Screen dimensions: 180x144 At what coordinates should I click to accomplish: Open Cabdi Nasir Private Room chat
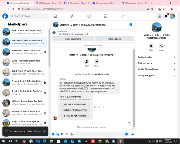[x=24, y=72]
